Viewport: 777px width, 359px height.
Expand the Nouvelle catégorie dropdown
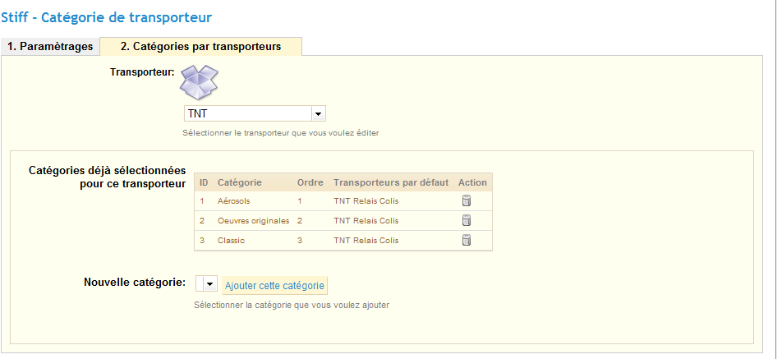tap(210, 284)
